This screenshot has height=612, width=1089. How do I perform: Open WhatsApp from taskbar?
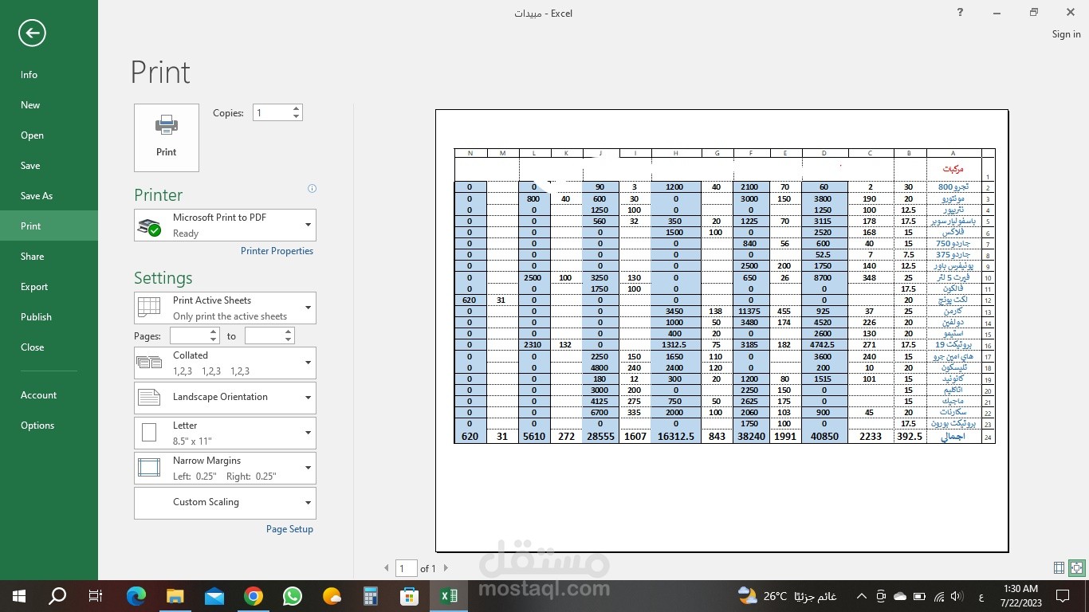click(x=293, y=596)
